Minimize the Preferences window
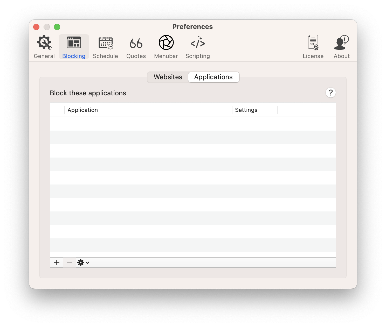The height and width of the screenshot is (327, 386). [47, 27]
